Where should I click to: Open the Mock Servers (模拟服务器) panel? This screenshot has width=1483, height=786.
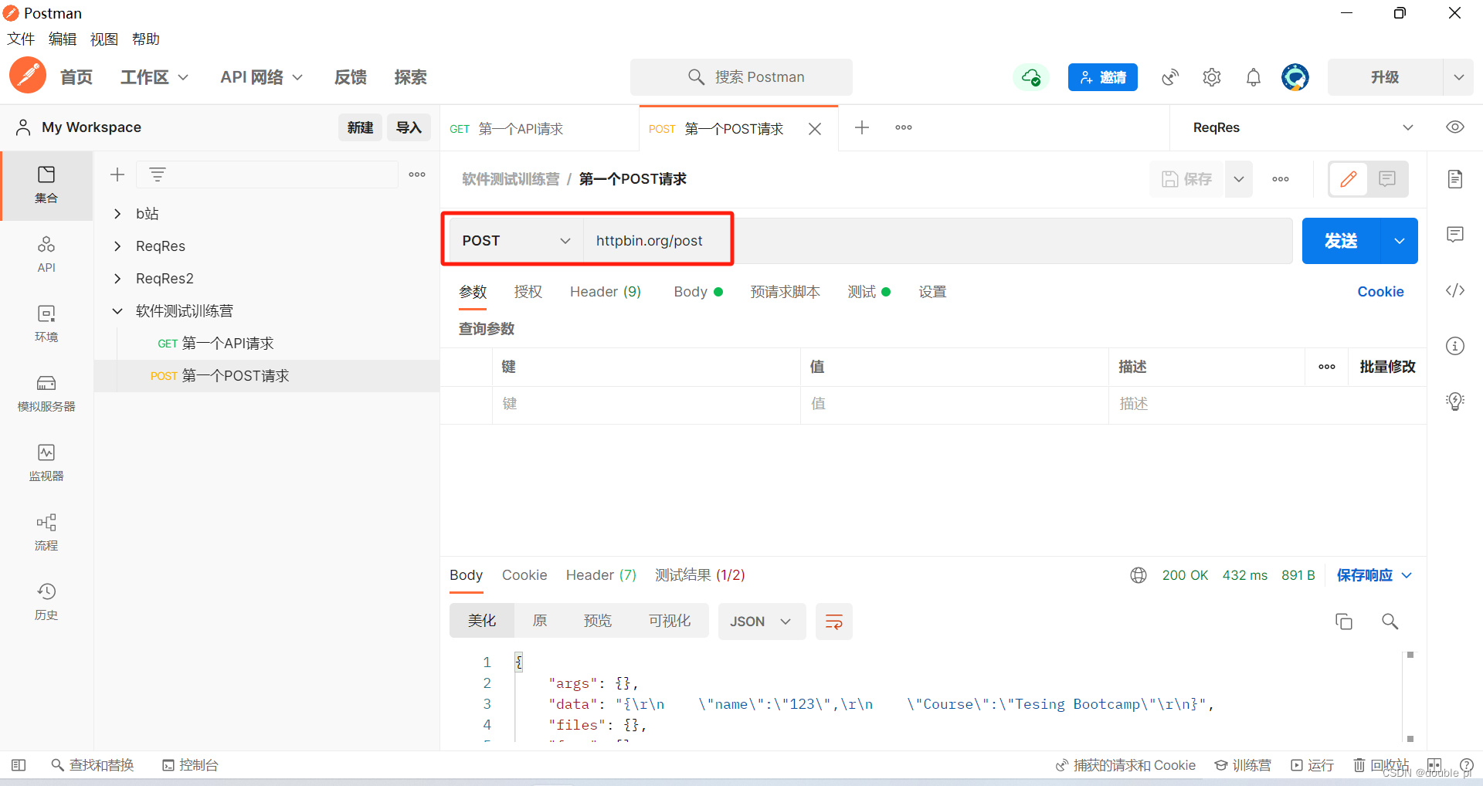pyautogui.click(x=46, y=393)
